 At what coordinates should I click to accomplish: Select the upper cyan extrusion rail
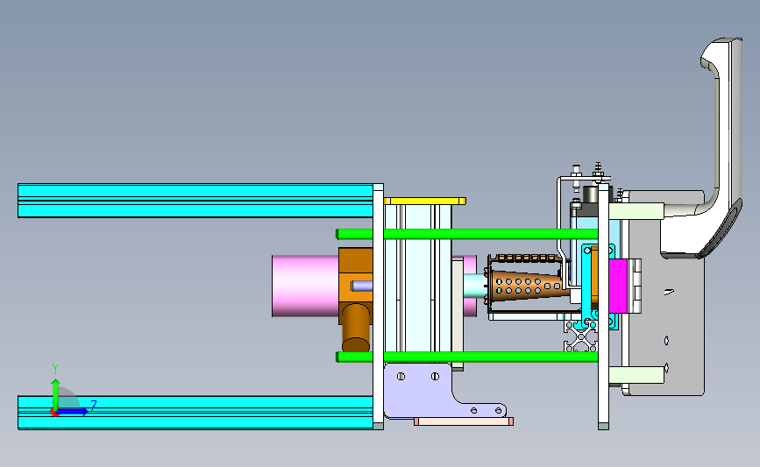(x=195, y=201)
